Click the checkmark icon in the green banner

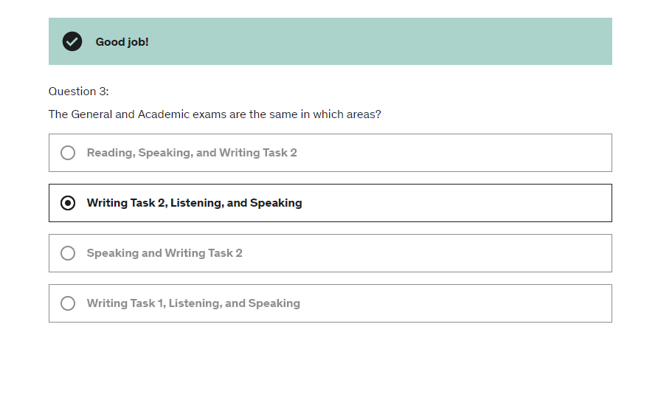[72, 41]
